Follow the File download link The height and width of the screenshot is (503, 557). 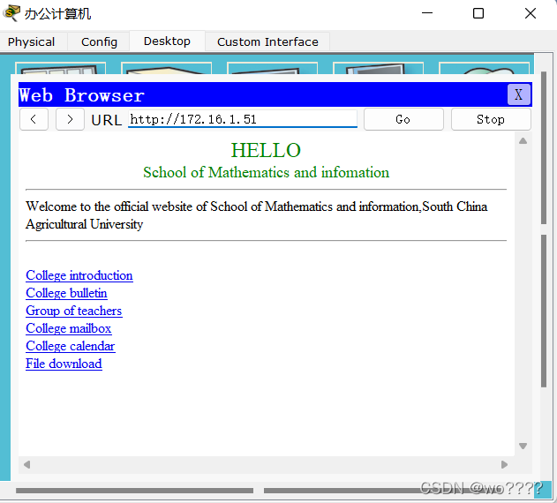(x=64, y=364)
